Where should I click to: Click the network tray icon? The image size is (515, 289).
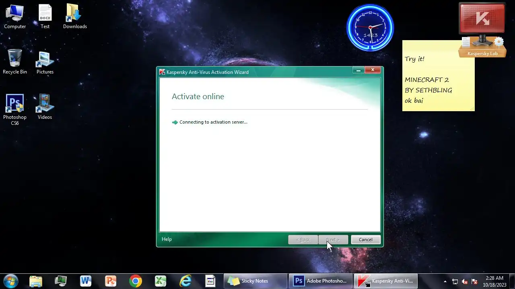pyautogui.click(x=455, y=281)
